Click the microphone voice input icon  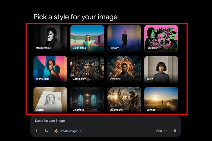175,131
